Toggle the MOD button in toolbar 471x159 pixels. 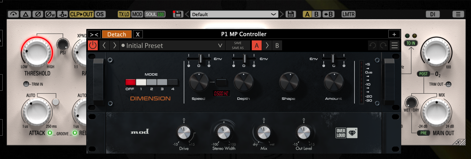137,14
